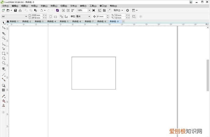
Task: Open the 文件 (File) menu
Action: [x=5, y=6]
